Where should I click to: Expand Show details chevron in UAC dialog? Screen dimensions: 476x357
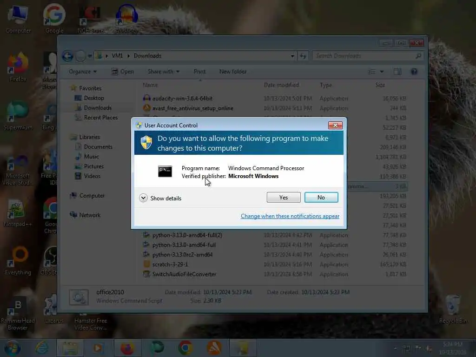(143, 198)
